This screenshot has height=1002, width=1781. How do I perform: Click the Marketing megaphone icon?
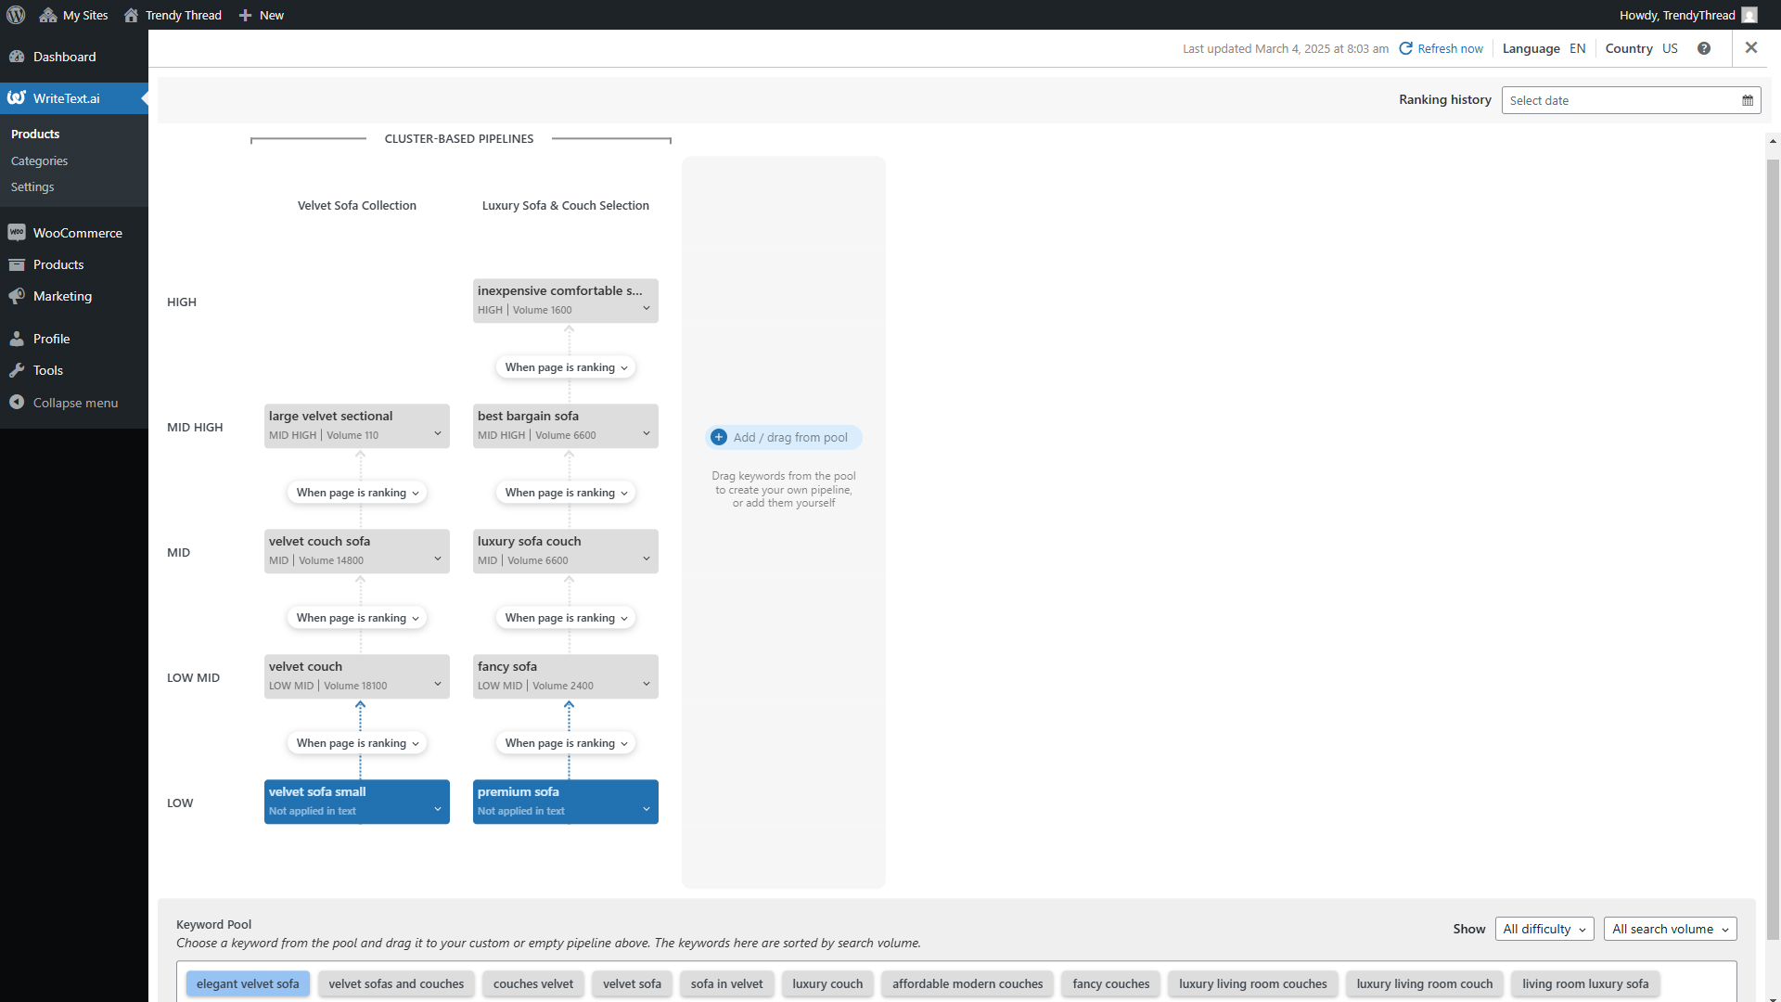17,296
